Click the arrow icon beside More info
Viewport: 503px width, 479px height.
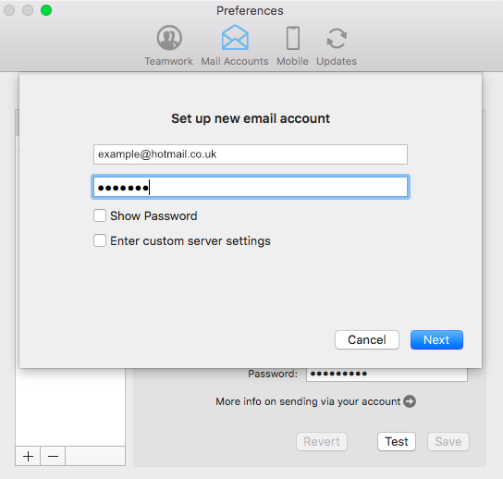410,401
